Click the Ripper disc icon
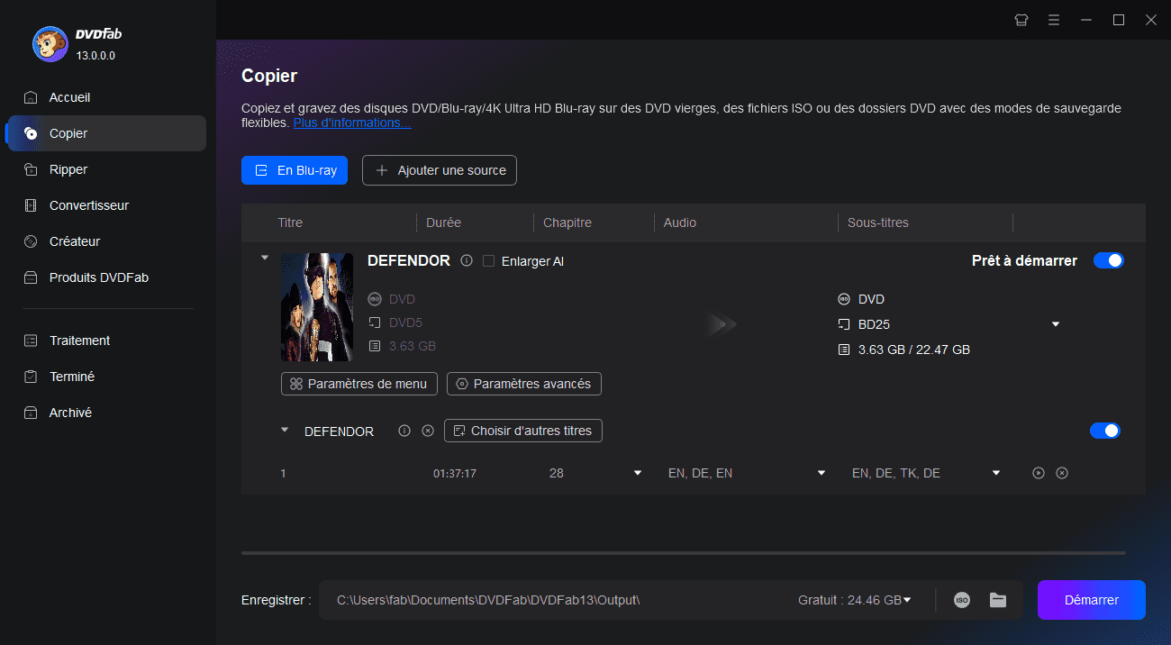 click(31, 169)
